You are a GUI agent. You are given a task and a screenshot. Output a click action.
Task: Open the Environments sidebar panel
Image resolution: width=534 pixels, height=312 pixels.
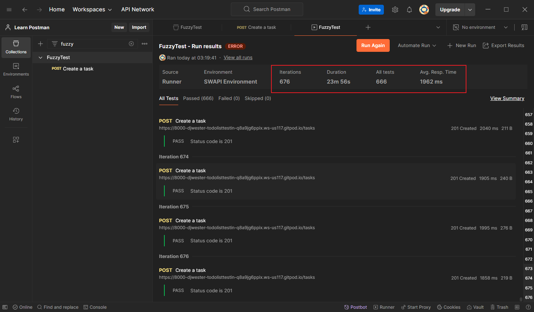[x=16, y=70]
